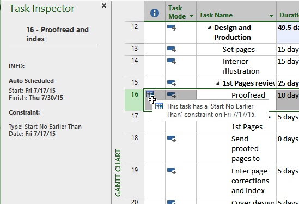Image resolution: width=299 pixels, height=204 pixels.
Task: Click the 25 days duration of row 15
Action: click(x=288, y=83)
